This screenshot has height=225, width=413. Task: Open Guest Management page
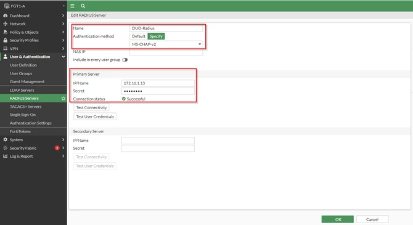(27, 81)
